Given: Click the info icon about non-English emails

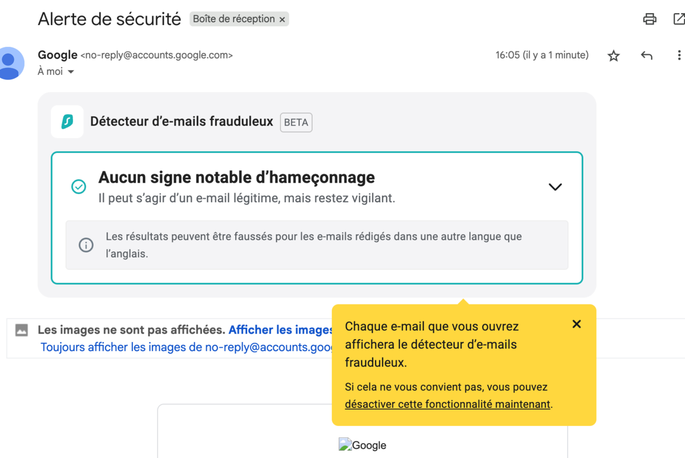Looking at the screenshot, I should (86, 245).
